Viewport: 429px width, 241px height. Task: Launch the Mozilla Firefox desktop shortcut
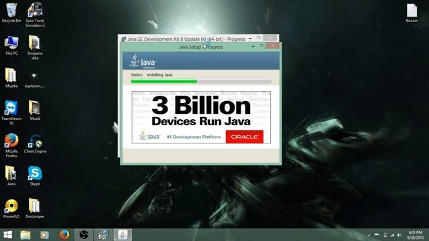[11, 145]
